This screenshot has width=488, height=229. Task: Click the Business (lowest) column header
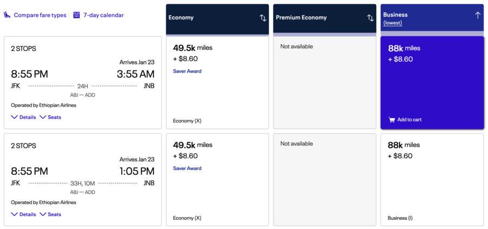432,18
